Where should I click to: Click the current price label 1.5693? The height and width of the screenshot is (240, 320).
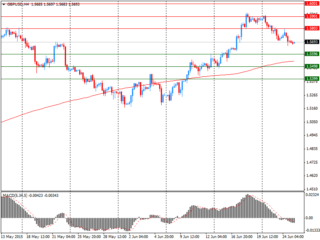pyautogui.click(x=312, y=42)
